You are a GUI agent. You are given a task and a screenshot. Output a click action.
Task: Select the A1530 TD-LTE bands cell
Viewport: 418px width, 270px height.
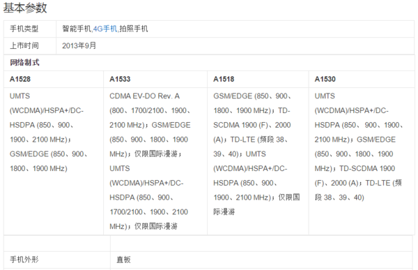362,161
